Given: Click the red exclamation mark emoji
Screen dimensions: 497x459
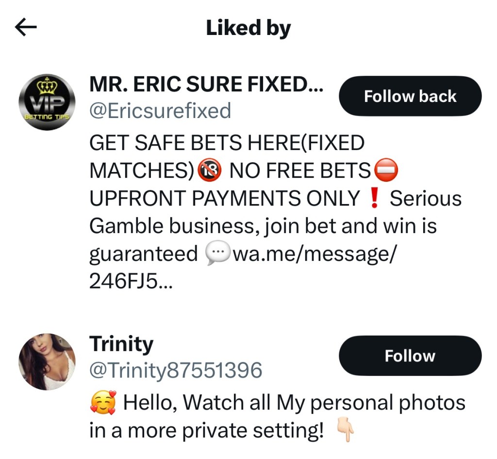Looking at the screenshot, I should (374, 198).
